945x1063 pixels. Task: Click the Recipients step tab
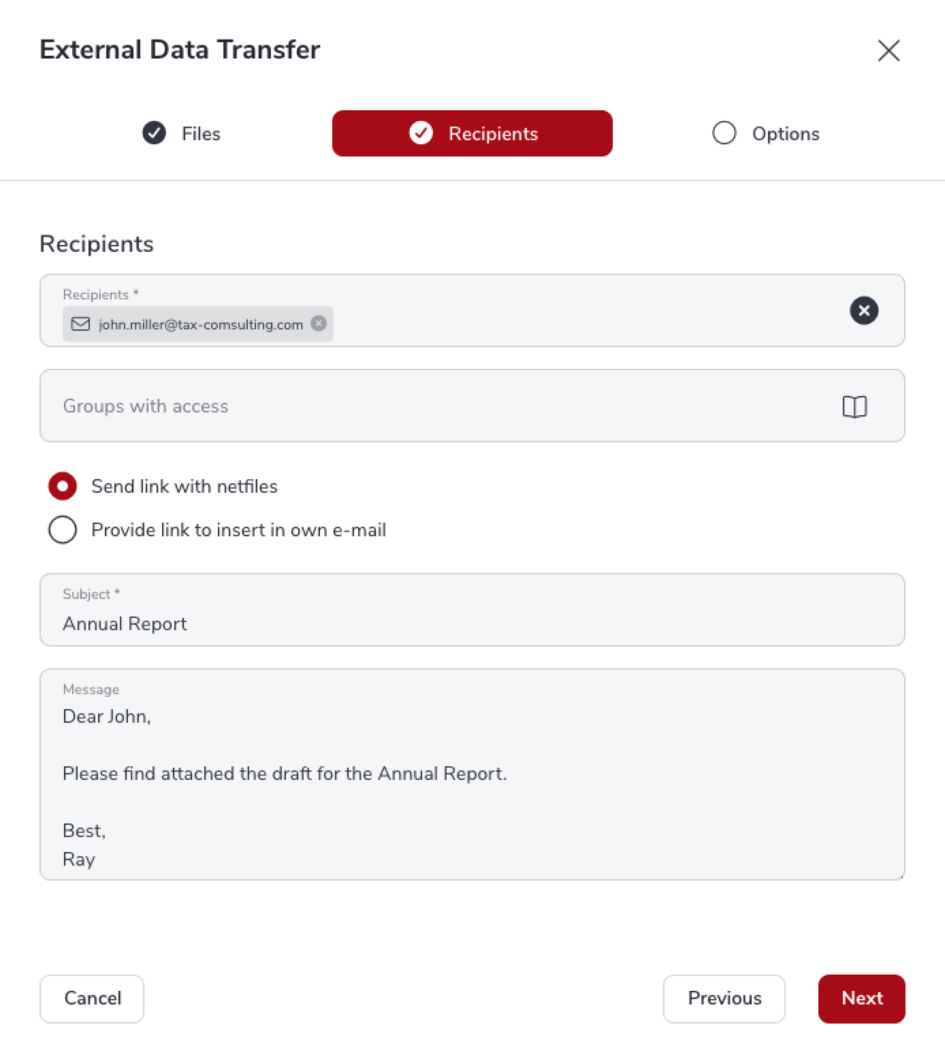(x=493, y=133)
